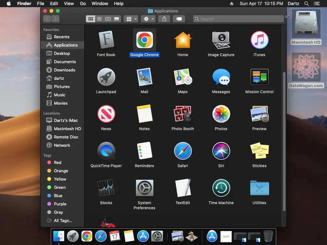Select the Image Capture app icon

coord(221,40)
